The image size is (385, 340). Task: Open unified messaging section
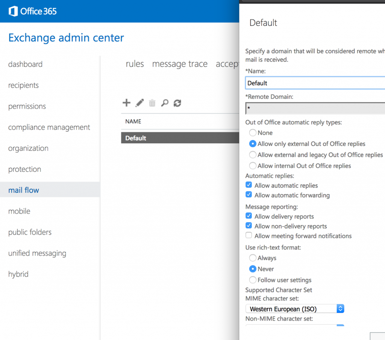coord(37,253)
